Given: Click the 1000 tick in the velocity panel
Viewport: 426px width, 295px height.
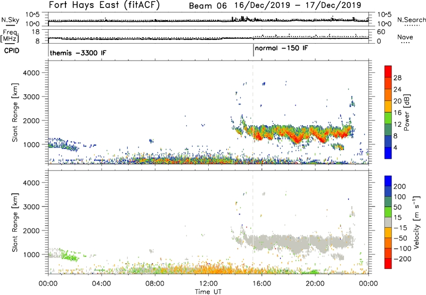Looking at the screenshot, I should pyautogui.click(x=31, y=255).
